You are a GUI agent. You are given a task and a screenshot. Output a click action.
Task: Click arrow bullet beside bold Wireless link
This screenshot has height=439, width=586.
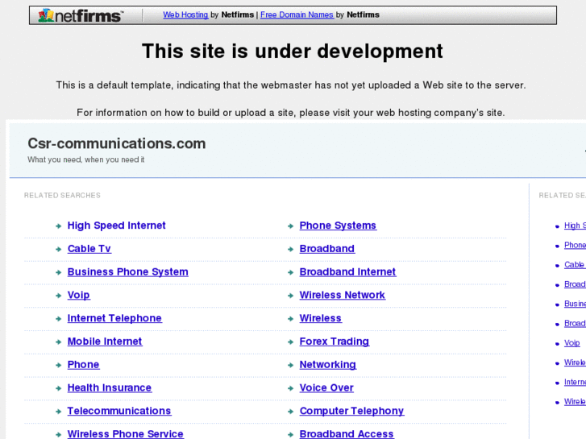[x=290, y=319]
